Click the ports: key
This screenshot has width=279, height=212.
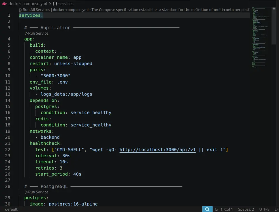[38, 70]
